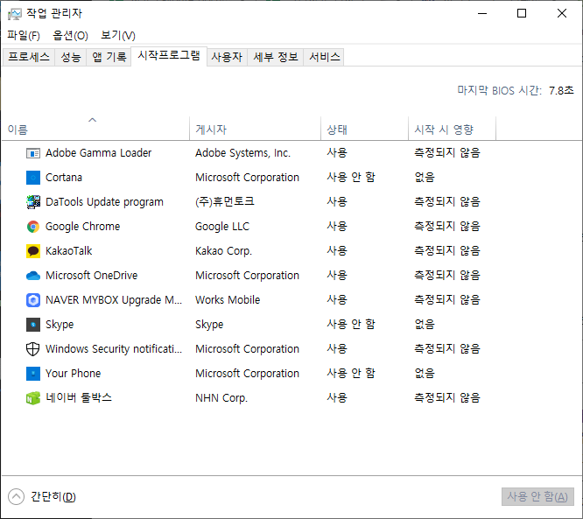Image resolution: width=583 pixels, height=519 pixels.
Task: Click KakaoTalk's 측정되지 않음 impact value
Action: click(447, 251)
